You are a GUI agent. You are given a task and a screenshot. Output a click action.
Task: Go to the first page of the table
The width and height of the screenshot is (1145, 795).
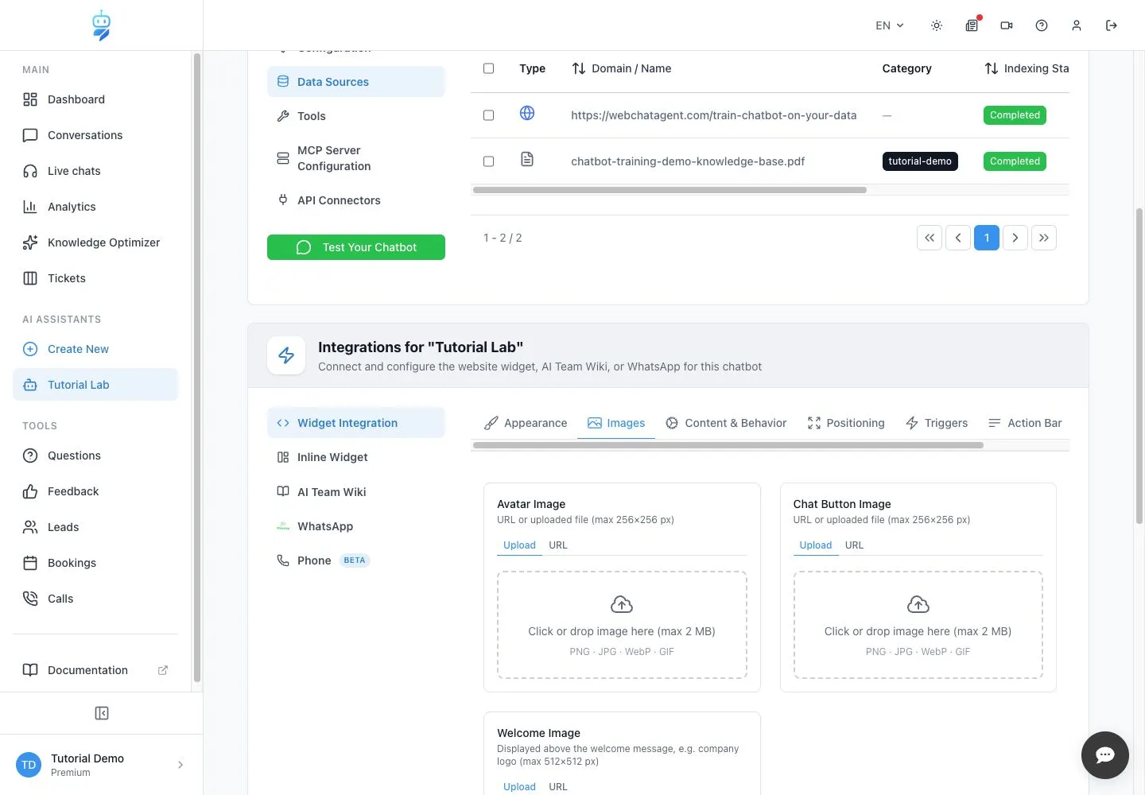click(930, 238)
